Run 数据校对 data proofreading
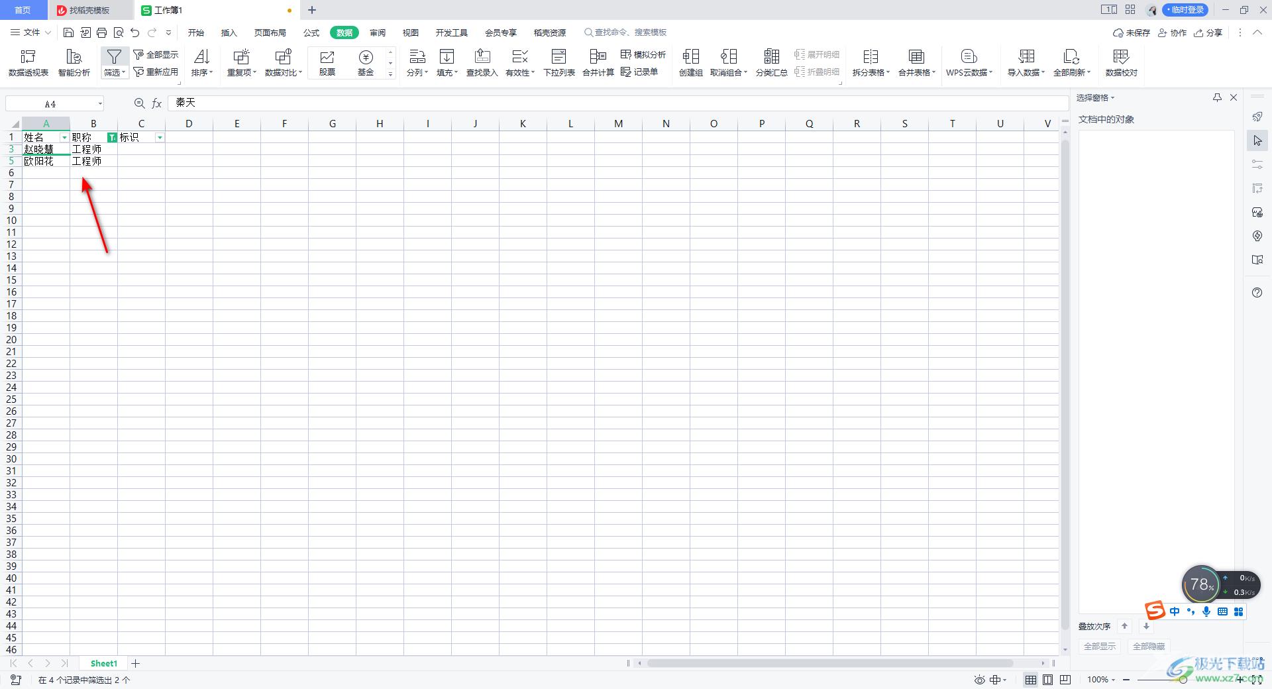The height and width of the screenshot is (689, 1272). (x=1122, y=63)
